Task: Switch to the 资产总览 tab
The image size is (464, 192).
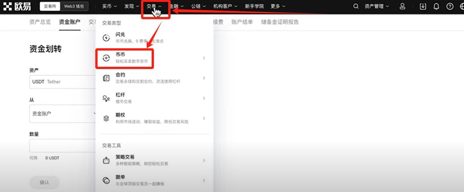Action: point(40,22)
